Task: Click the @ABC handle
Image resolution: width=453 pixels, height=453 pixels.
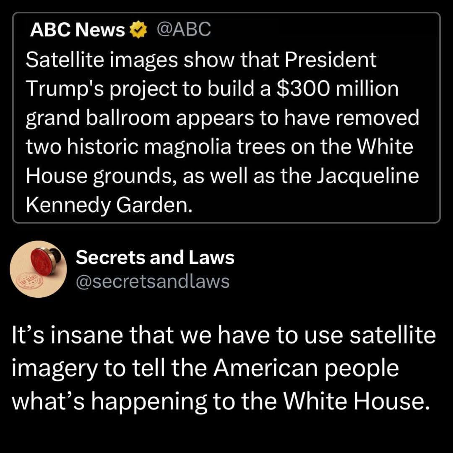Action: click(x=183, y=30)
